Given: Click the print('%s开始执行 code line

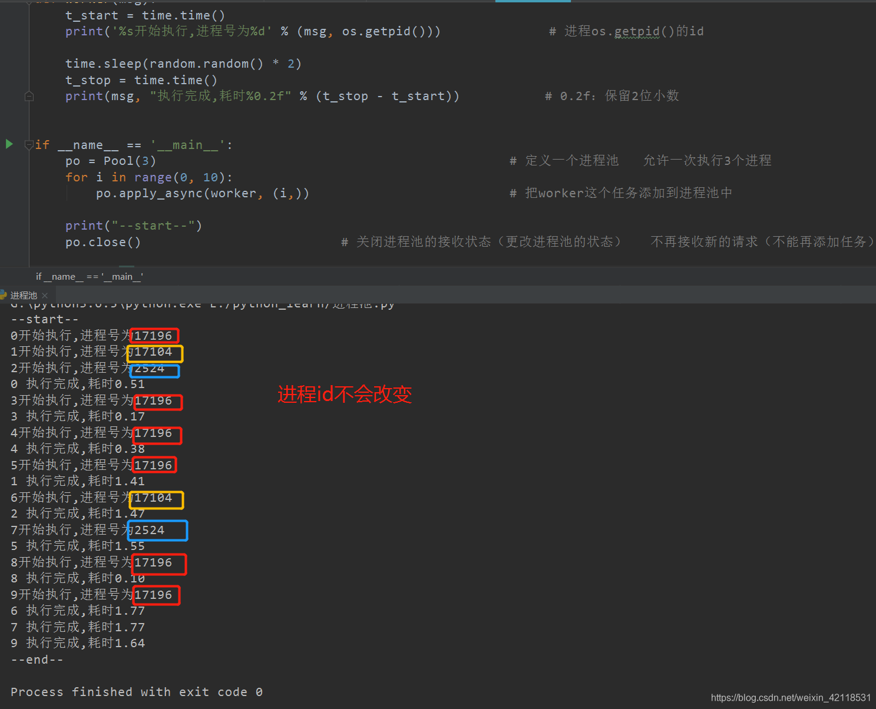Looking at the screenshot, I should [253, 31].
